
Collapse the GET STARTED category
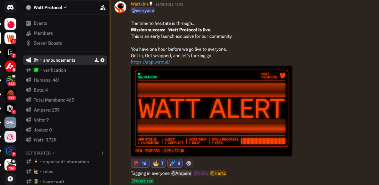click(x=40, y=153)
